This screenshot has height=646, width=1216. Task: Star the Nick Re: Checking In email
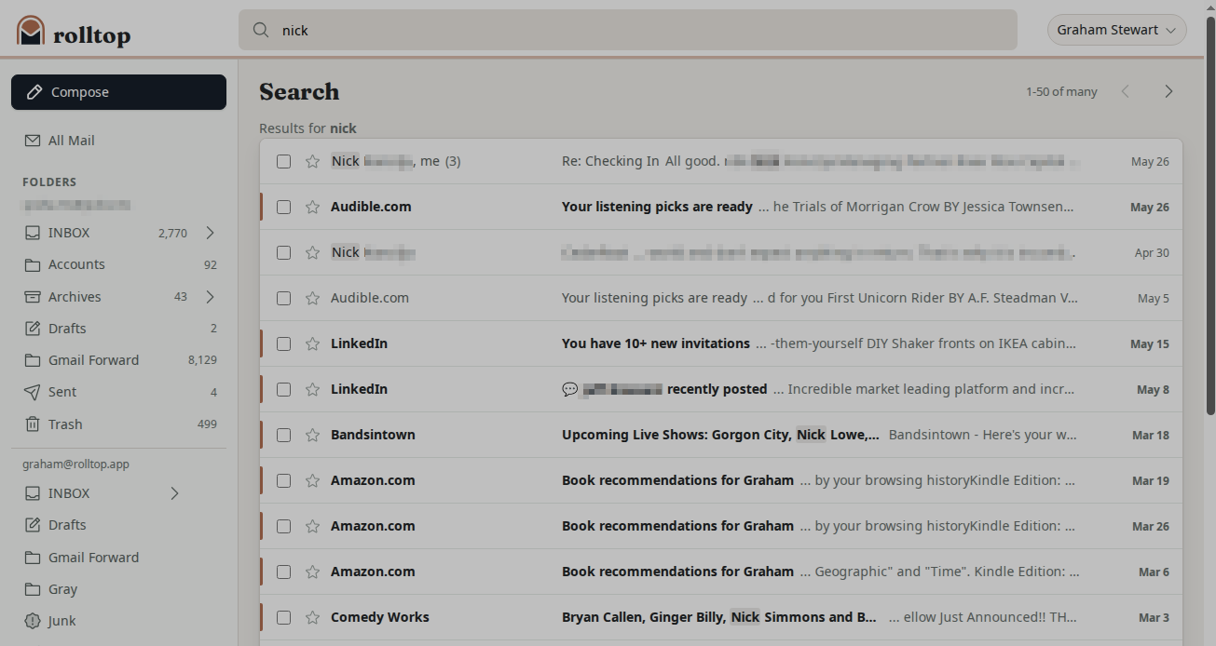312,161
